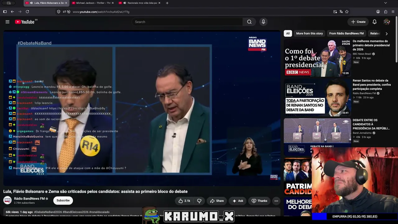Select the From Rádio BandNews FM chip

pos(346,34)
